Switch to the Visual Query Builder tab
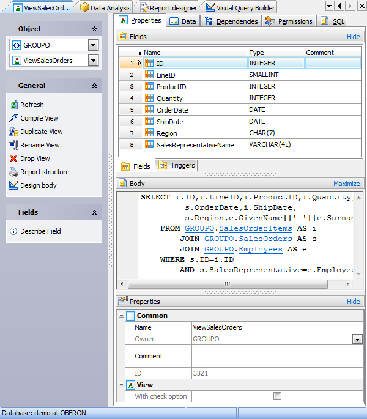Viewport: 367px width, 419px height. pyautogui.click(x=240, y=8)
